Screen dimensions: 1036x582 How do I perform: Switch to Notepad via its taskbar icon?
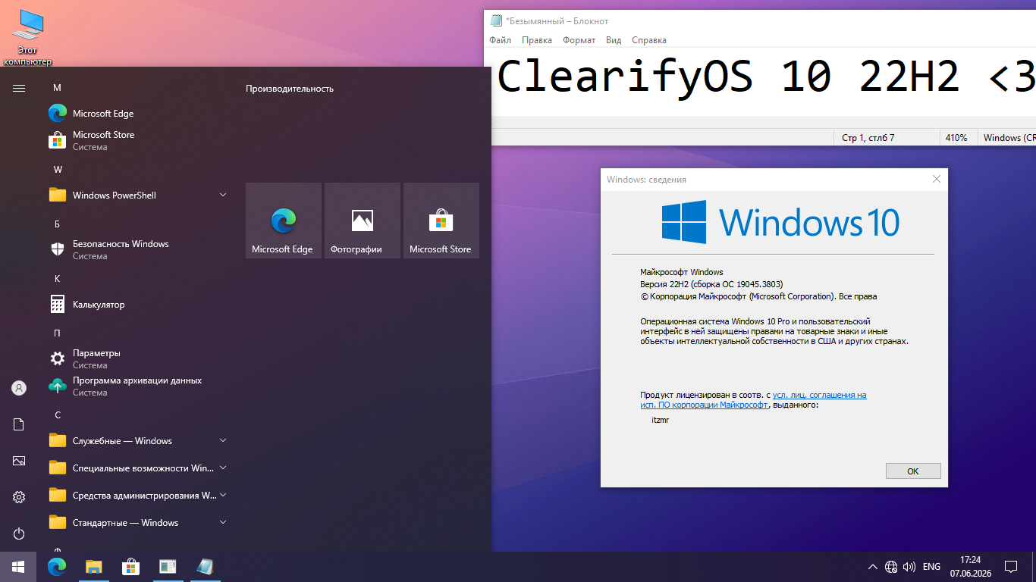pyautogui.click(x=205, y=567)
